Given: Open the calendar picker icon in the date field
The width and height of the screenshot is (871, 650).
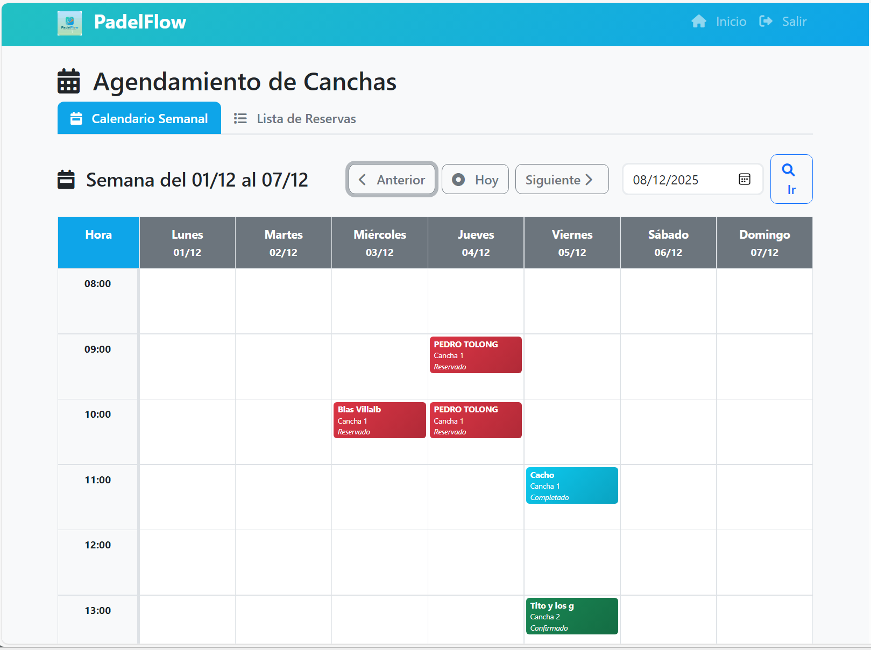Looking at the screenshot, I should point(744,179).
